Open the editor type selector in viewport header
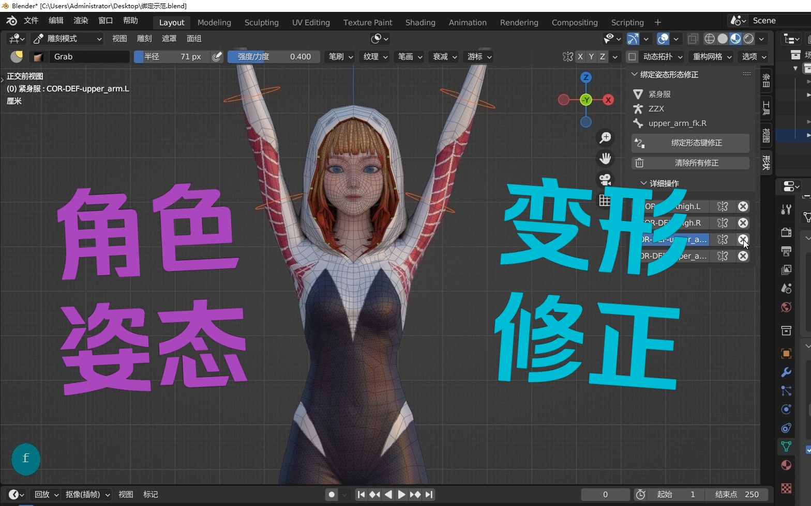The height and width of the screenshot is (506, 811). pos(17,39)
